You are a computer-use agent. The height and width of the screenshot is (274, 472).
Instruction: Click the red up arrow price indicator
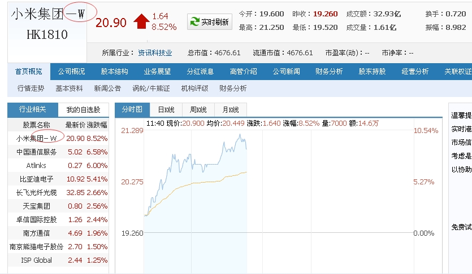(141, 21)
